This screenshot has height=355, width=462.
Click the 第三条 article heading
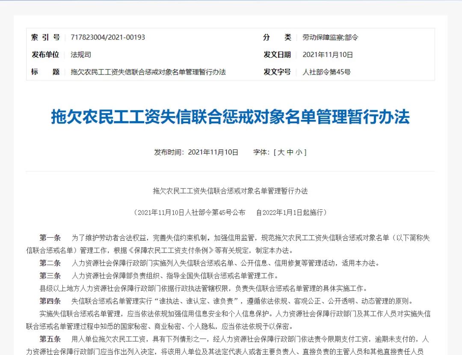(x=50, y=276)
